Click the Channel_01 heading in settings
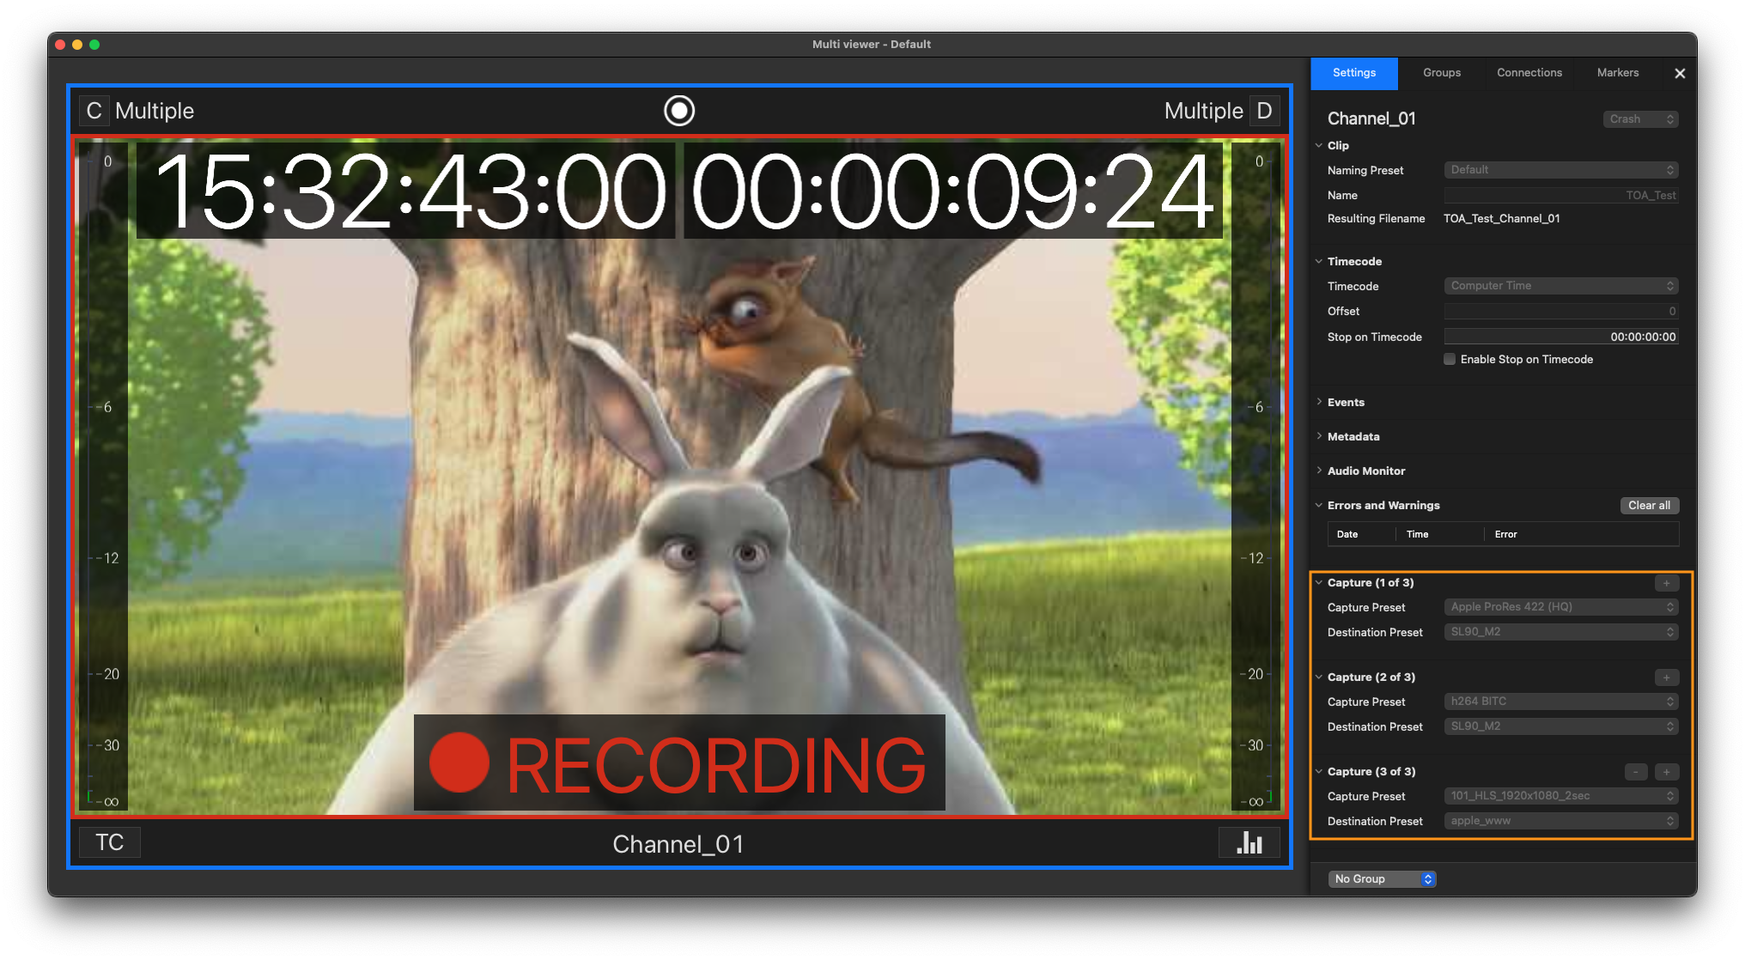The image size is (1745, 960). [1371, 118]
